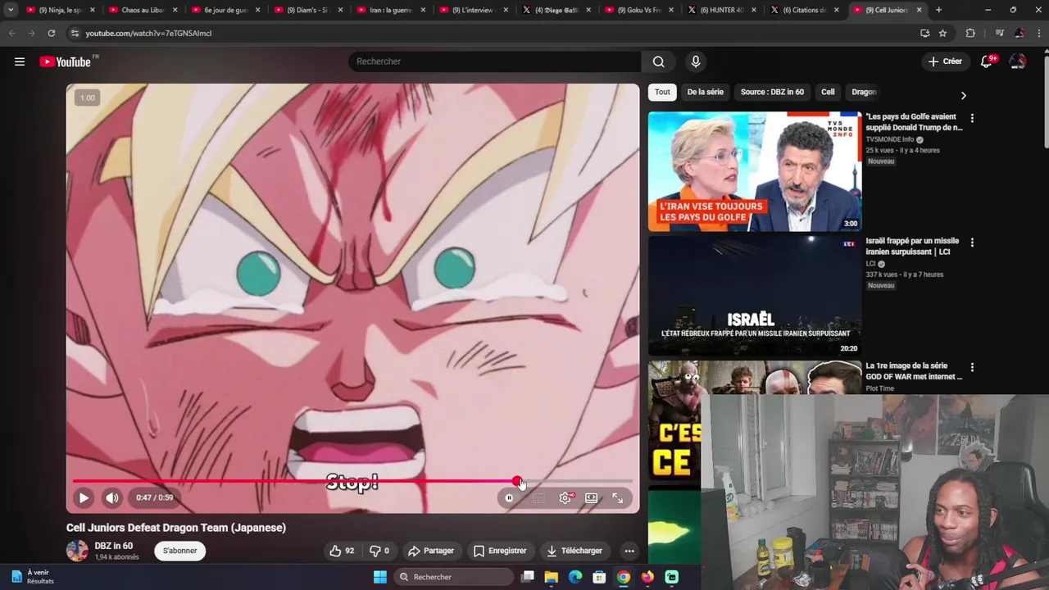Open the account avatar menu
Viewport: 1049px width, 590px height.
pyautogui.click(x=1018, y=61)
